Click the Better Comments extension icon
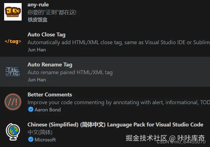Screen dimensions: 210x147 click(13, 102)
